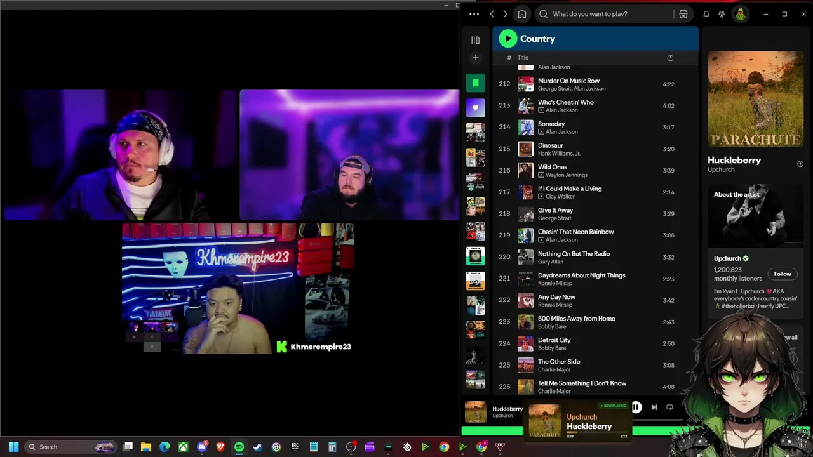Open Brave browser from the taskbar
Image resolution: width=813 pixels, height=457 pixels.
[220, 447]
